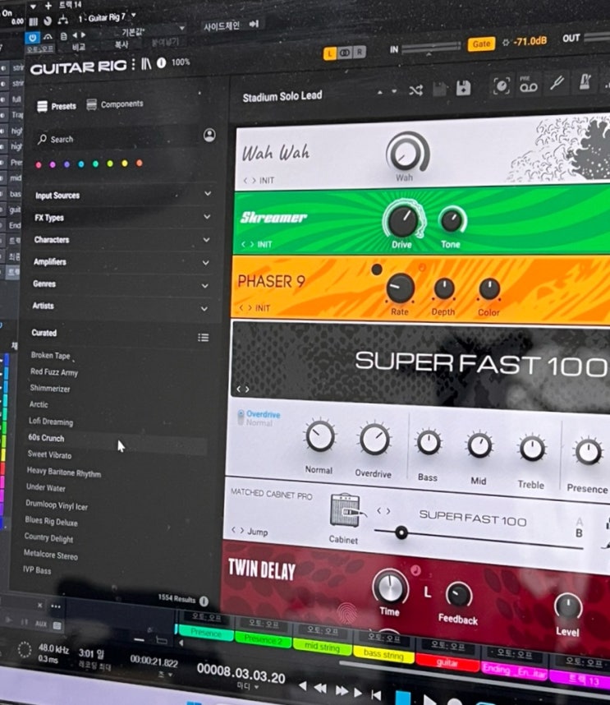This screenshot has height=705, width=610.
Task: Open the tuner fork icon
Action: coord(557,83)
